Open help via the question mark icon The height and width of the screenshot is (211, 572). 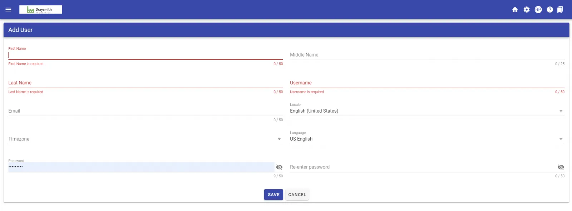pos(549,10)
